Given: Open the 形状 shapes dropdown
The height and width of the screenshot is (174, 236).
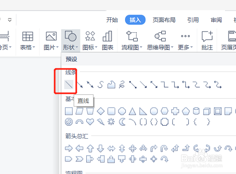Looking at the screenshot, I should coord(71,41).
